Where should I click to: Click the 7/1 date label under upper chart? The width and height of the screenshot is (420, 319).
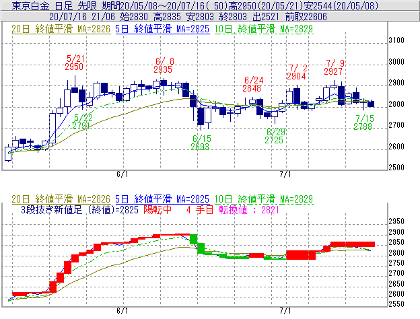[x=285, y=174]
